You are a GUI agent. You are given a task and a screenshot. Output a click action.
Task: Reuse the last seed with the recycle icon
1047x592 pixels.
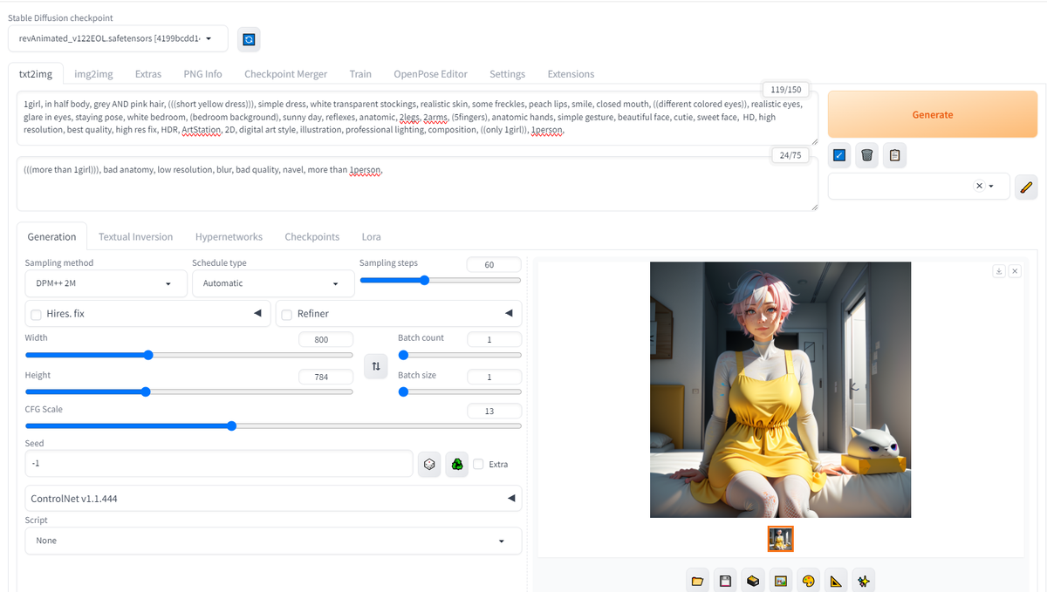[457, 464]
